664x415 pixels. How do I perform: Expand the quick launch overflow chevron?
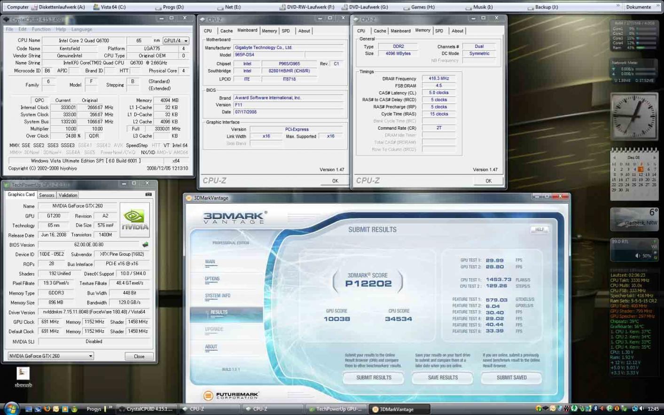click(x=110, y=408)
